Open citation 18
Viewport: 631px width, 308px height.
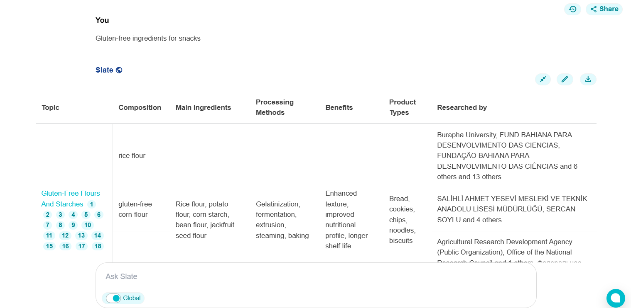click(x=98, y=246)
